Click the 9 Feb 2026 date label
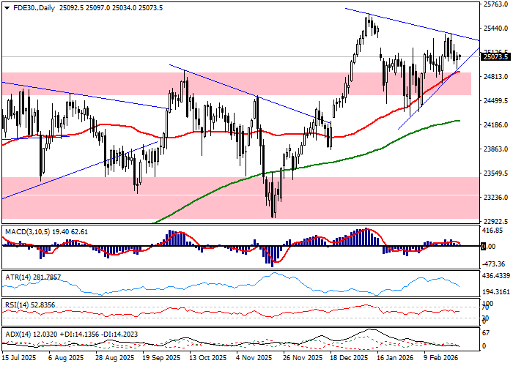 click(440, 359)
